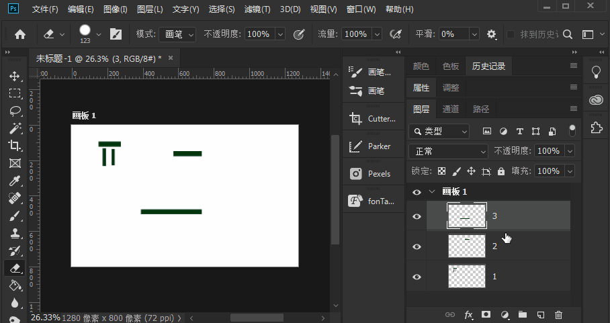
Task: Toggle layer filtering on/off switch
Action: pyautogui.click(x=572, y=130)
